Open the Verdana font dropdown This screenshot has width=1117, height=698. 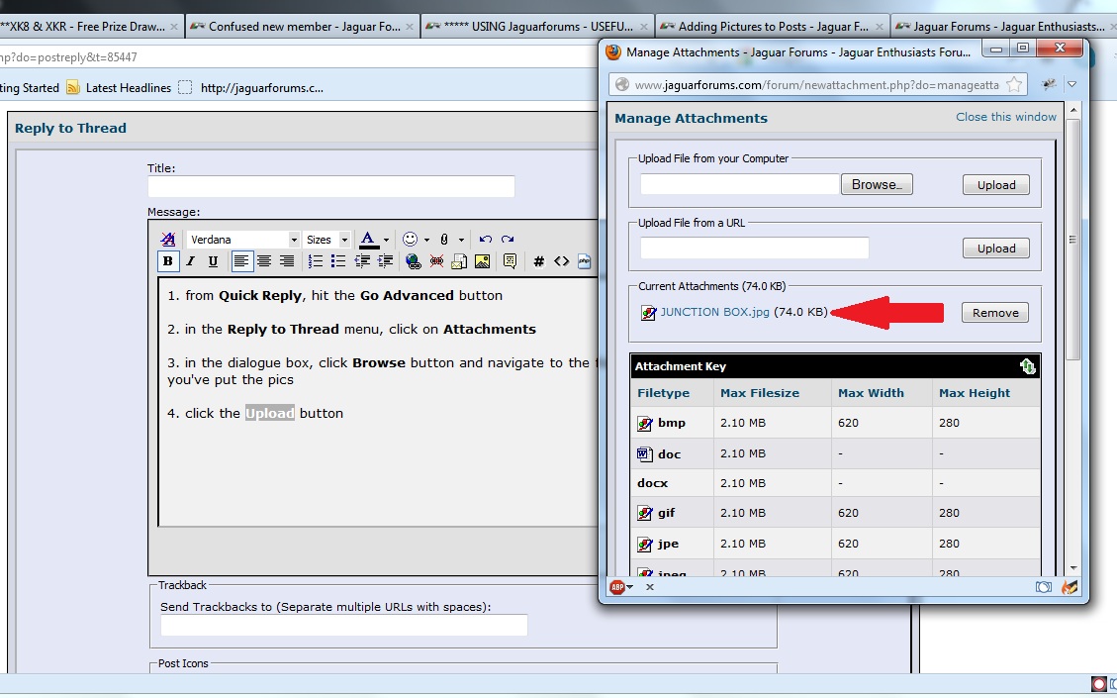[243, 240]
